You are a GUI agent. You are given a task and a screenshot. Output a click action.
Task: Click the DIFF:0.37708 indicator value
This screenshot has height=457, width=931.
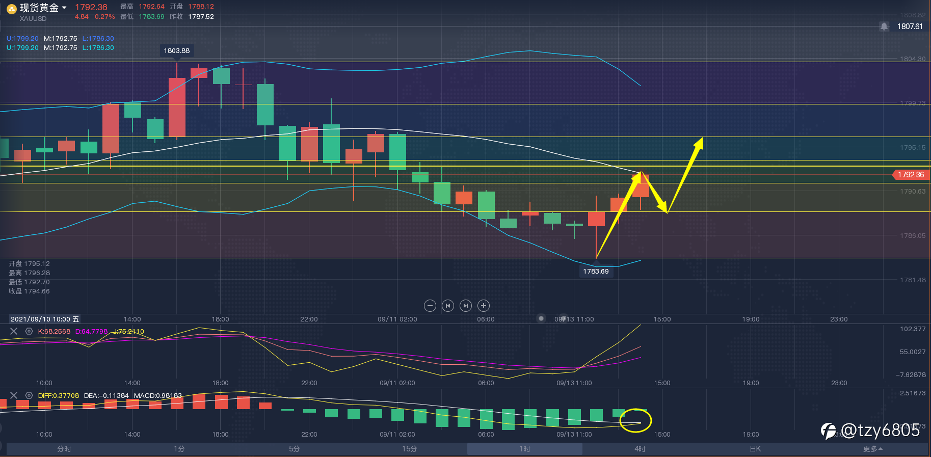pos(59,395)
